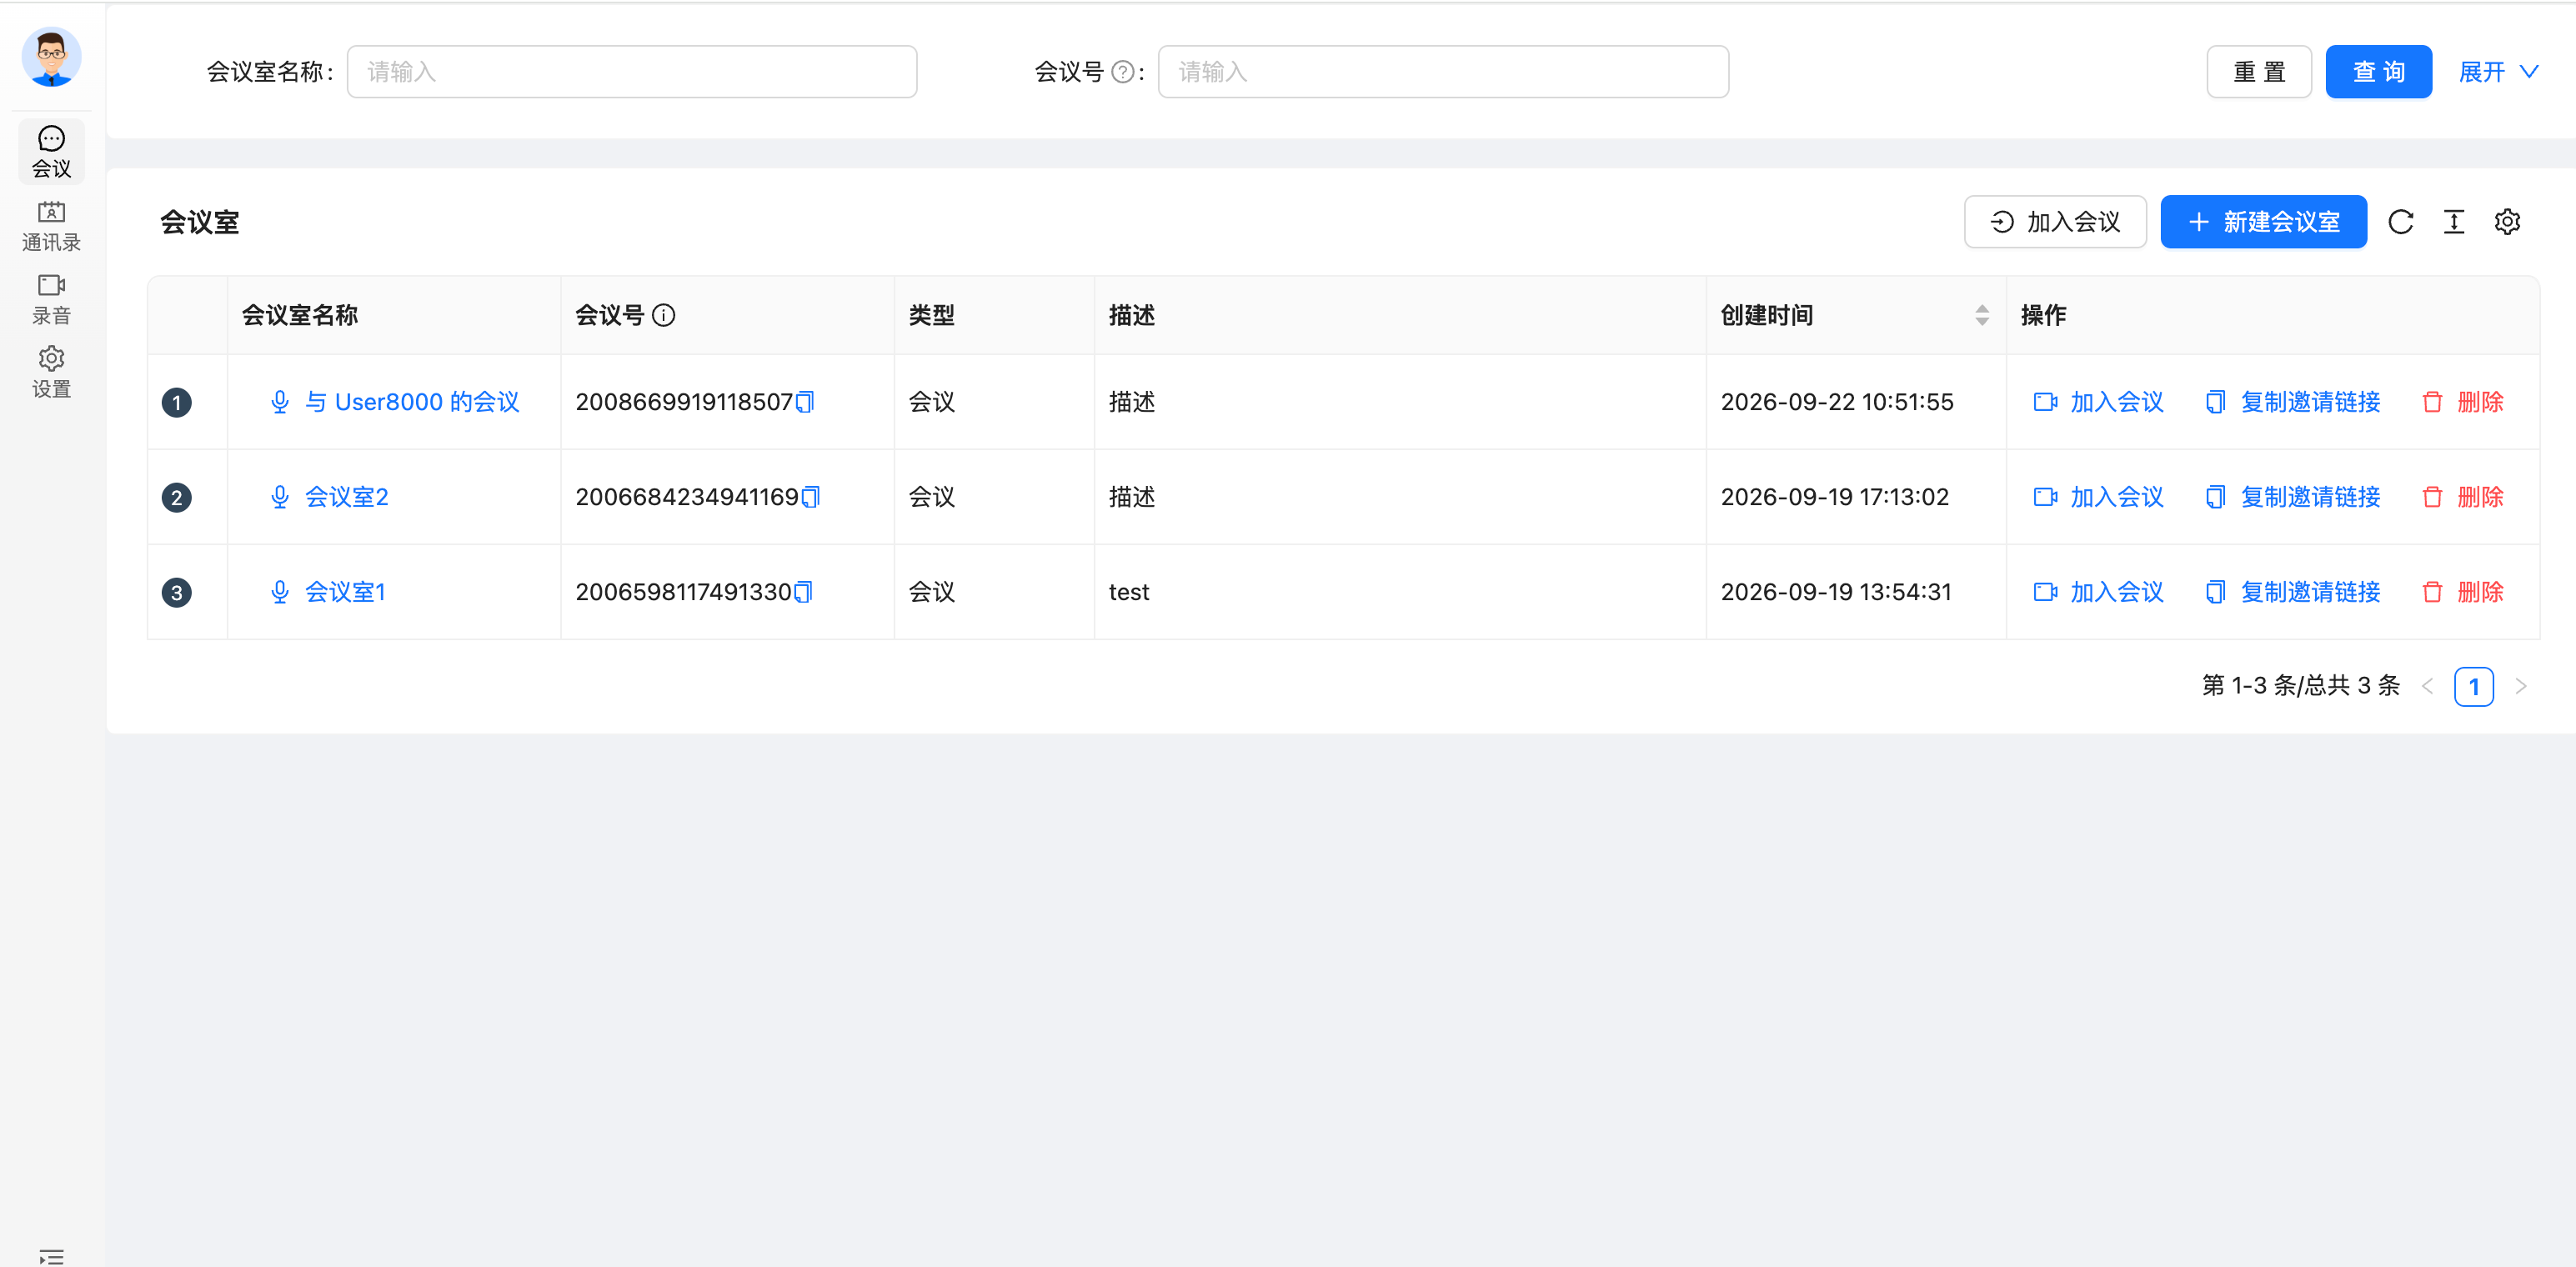Copy meeting number 2008669919118507
Viewport: 2576px width, 1267px height.
point(805,402)
